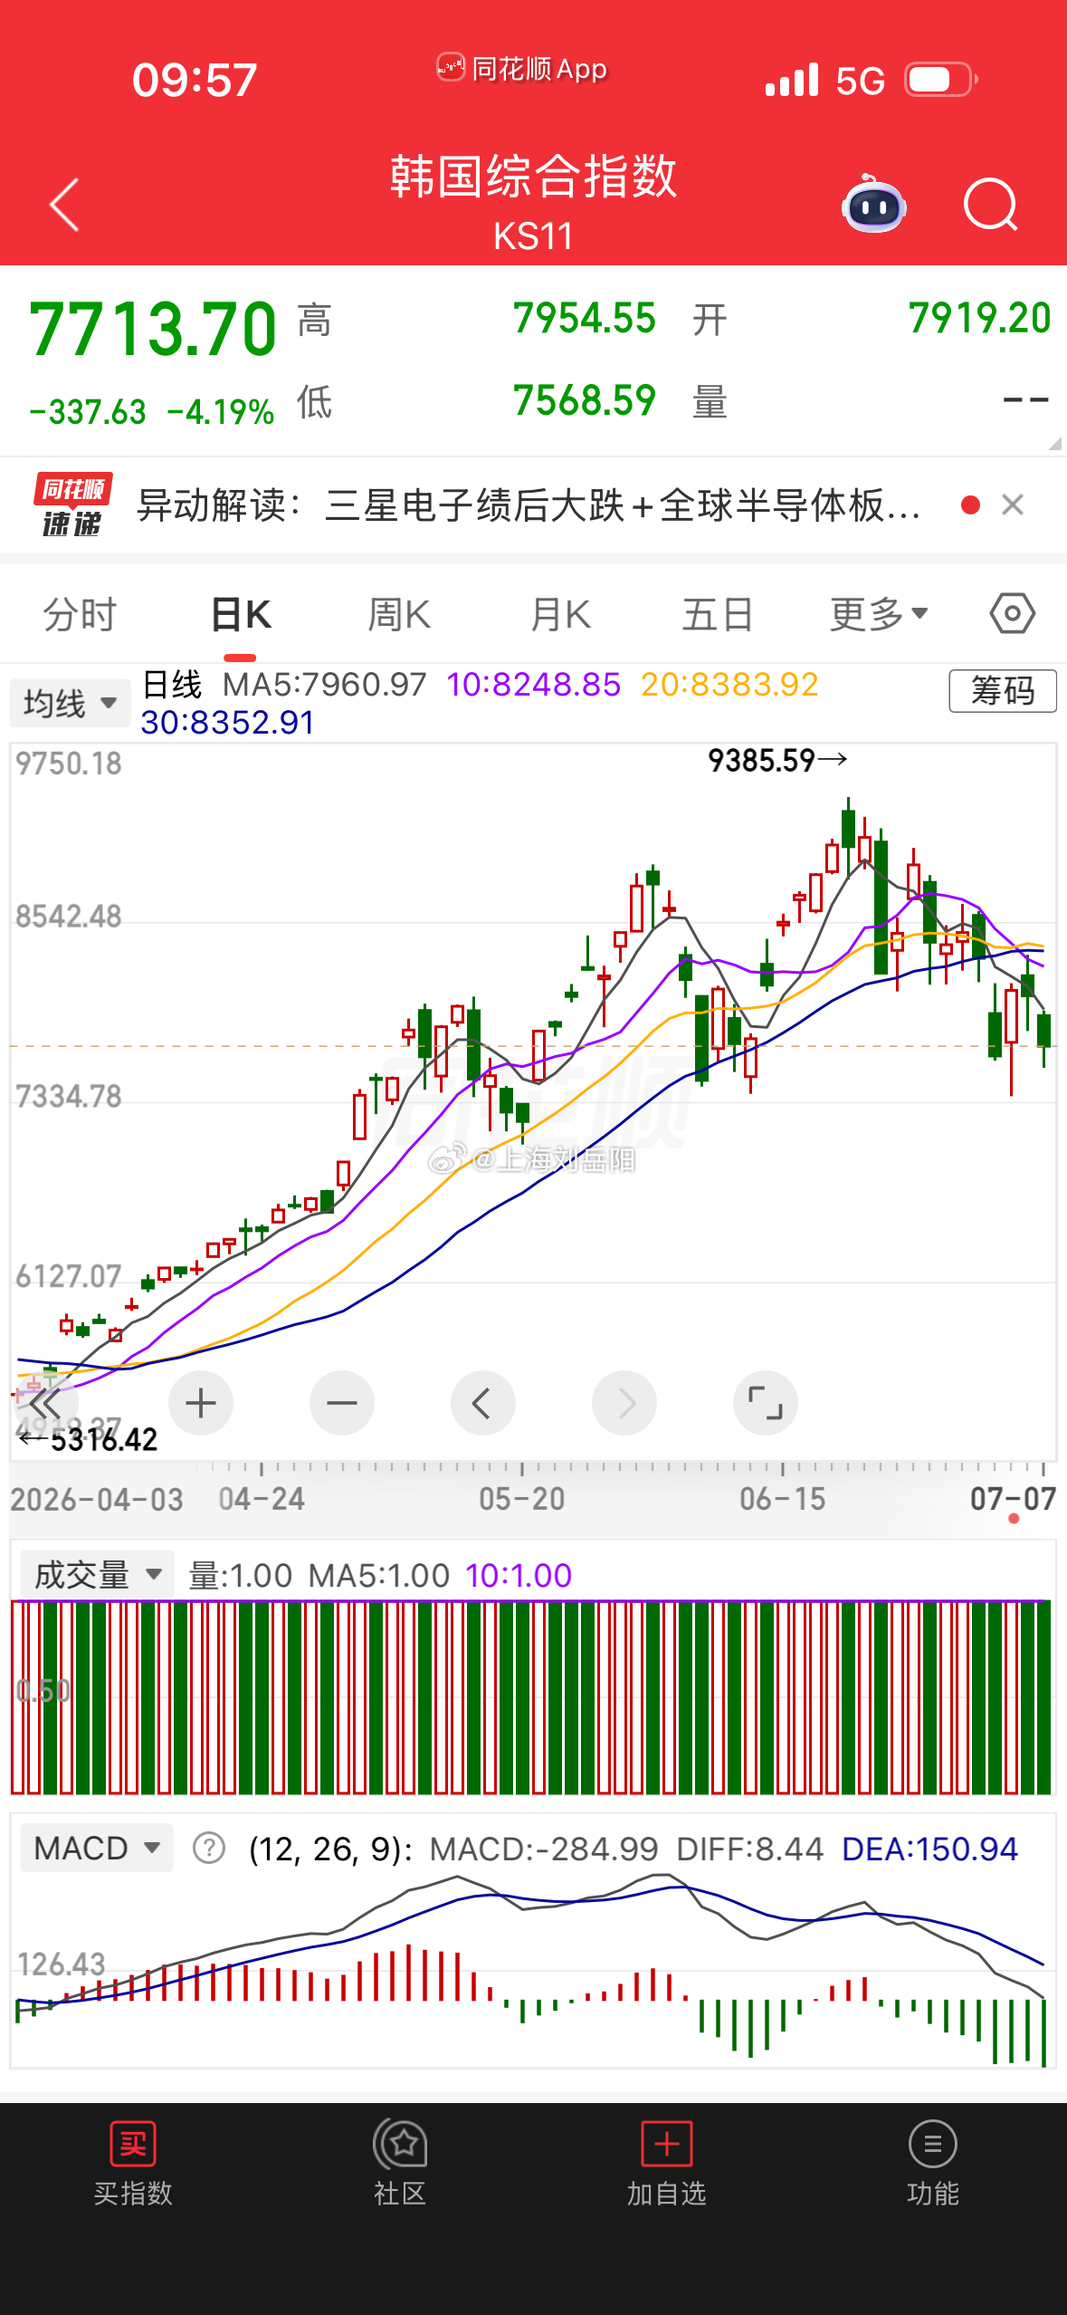Open MACD indicator dropdown
The height and width of the screenshot is (2315, 1067).
click(x=97, y=1848)
